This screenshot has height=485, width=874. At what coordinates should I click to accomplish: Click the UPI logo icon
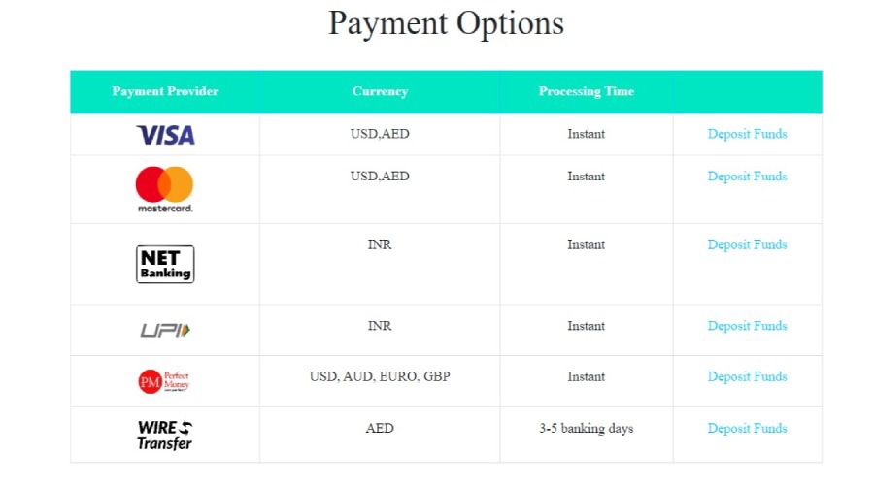click(165, 330)
